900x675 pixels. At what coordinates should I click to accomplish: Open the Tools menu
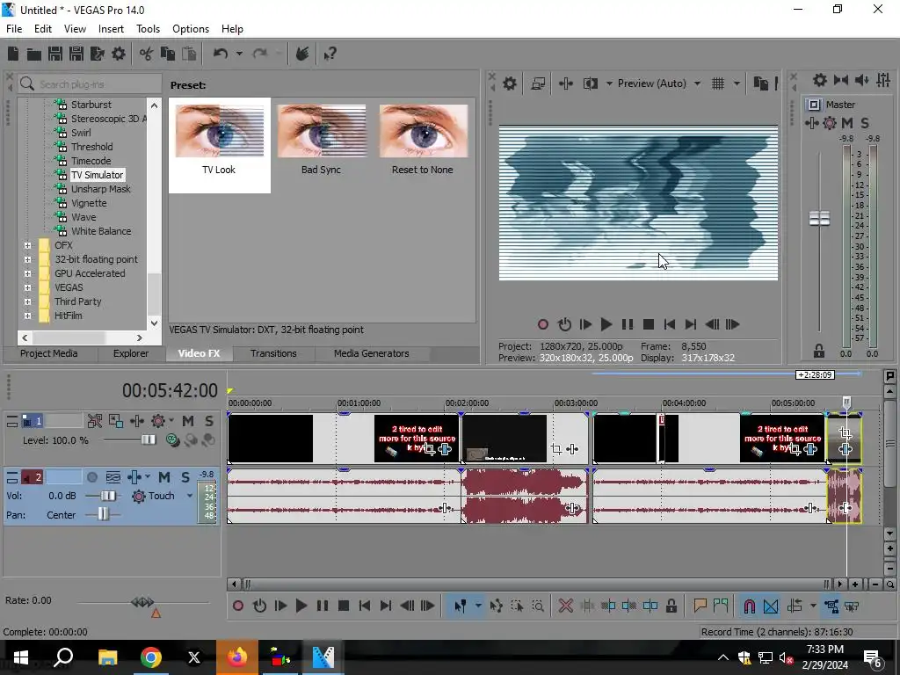(148, 29)
